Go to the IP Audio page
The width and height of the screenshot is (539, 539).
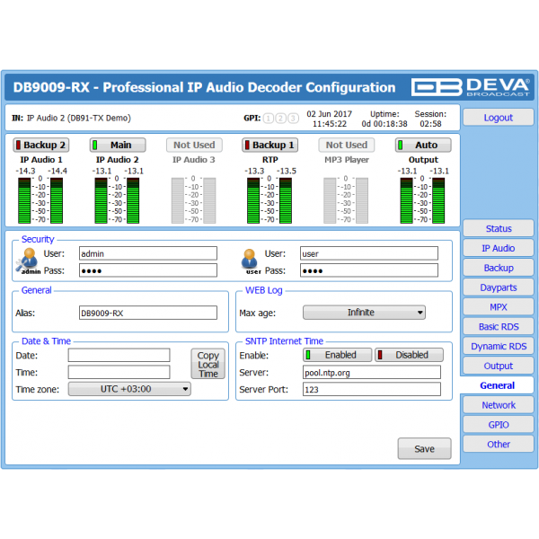click(x=499, y=248)
